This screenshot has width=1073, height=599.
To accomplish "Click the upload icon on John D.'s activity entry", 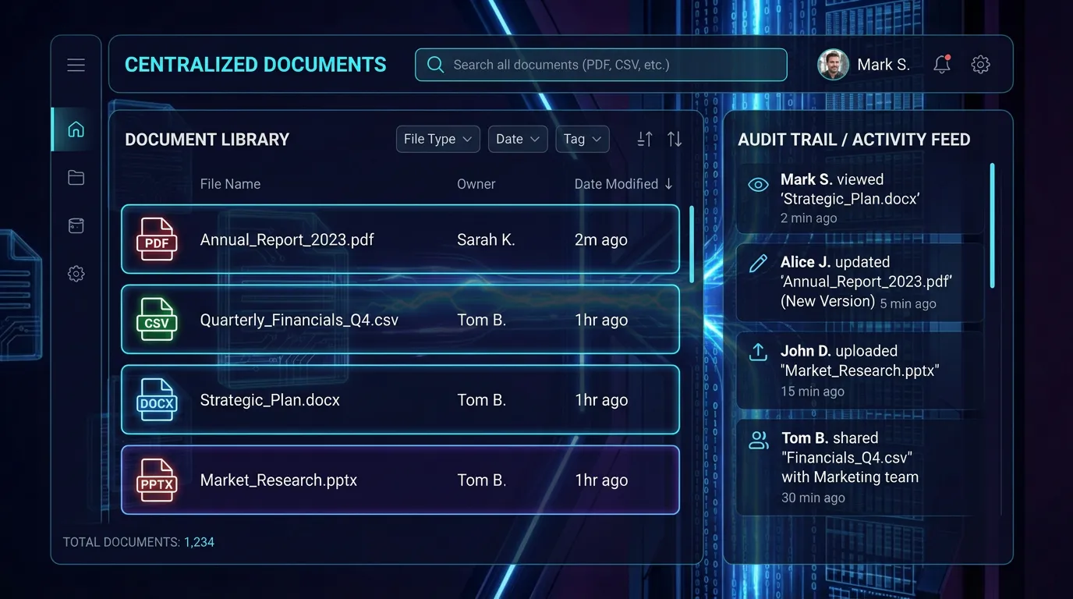I will (758, 353).
